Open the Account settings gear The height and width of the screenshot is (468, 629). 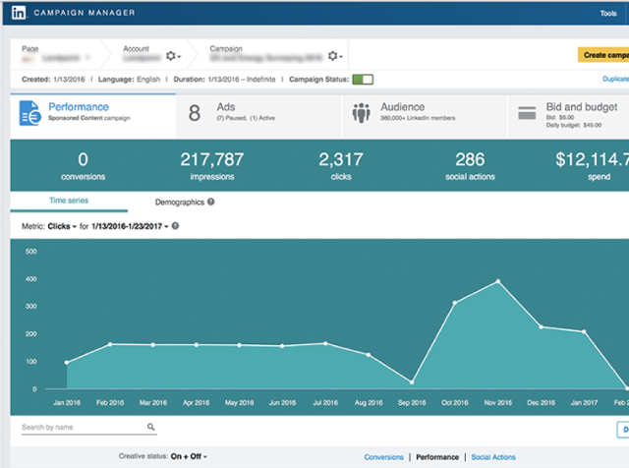click(173, 56)
